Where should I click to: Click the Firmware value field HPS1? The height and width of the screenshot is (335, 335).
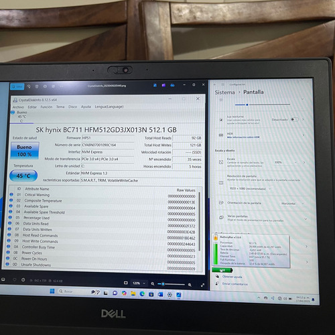coord(108,138)
